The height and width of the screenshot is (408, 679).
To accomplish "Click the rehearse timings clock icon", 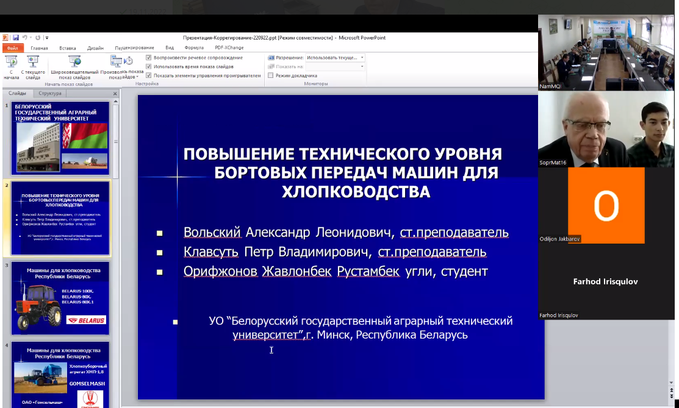I will [129, 61].
